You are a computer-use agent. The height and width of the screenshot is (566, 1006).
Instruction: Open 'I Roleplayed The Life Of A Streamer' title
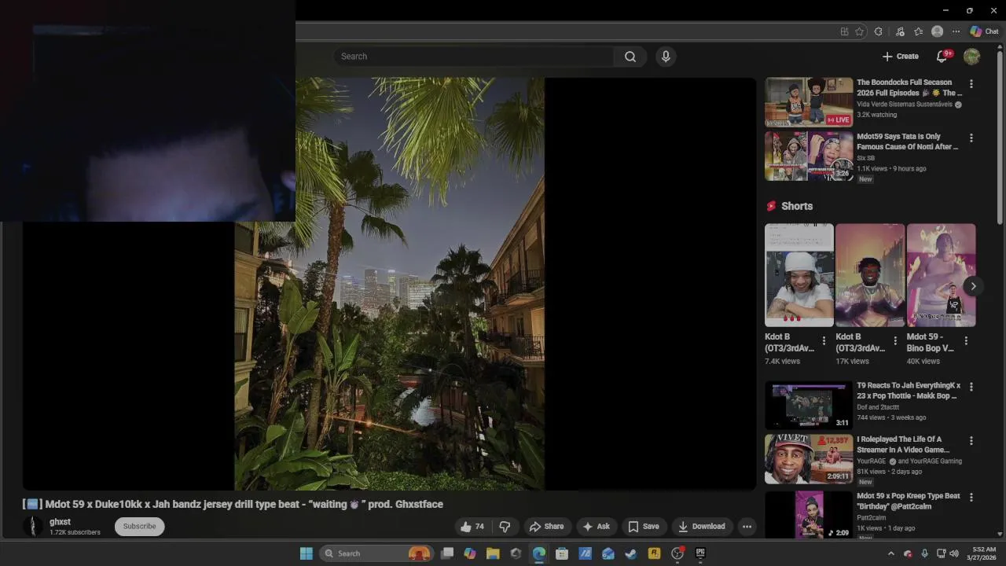coord(903,445)
